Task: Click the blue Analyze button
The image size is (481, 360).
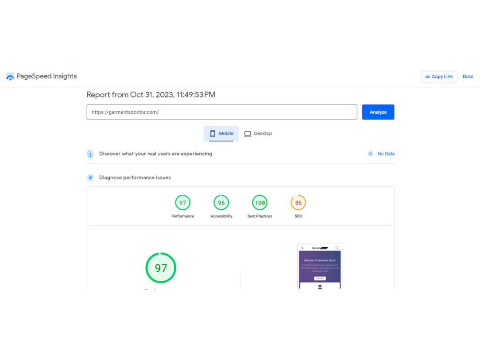Action: click(378, 112)
